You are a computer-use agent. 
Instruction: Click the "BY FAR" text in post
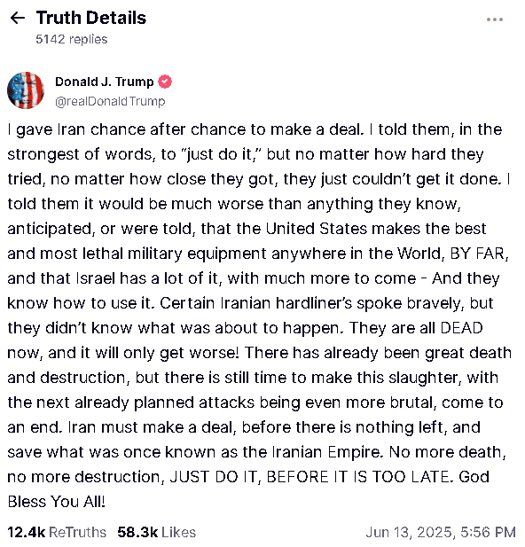[x=477, y=254]
